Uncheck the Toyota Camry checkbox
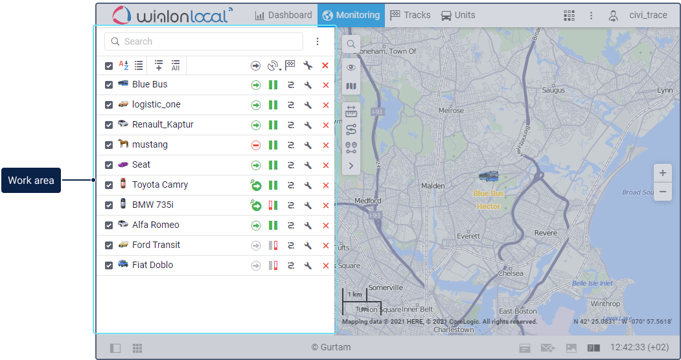This screenshot has width=681, height=360. (109, 185)
